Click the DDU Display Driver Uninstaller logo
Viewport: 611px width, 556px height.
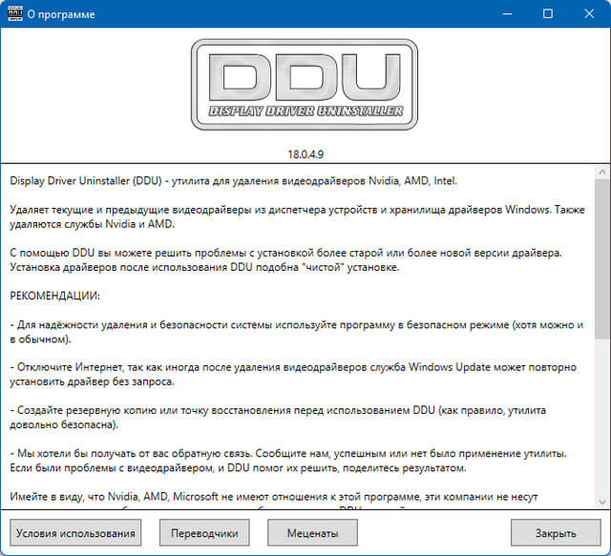click(x=305, y=85)
